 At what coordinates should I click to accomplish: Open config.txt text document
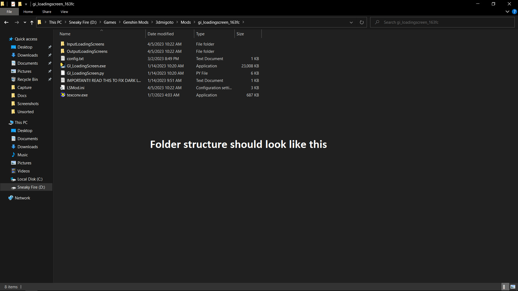click(x=75, y=58)
